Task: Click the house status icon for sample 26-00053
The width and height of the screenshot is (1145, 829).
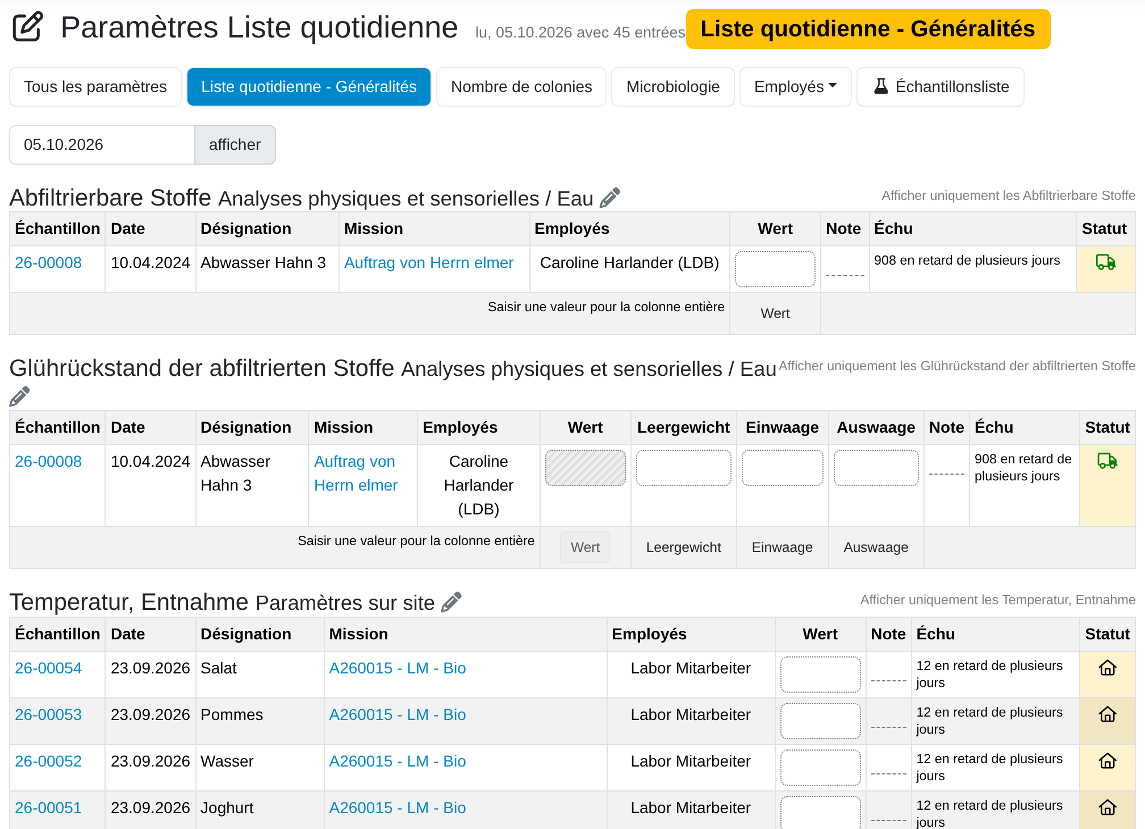Action: click(1108, 714)
